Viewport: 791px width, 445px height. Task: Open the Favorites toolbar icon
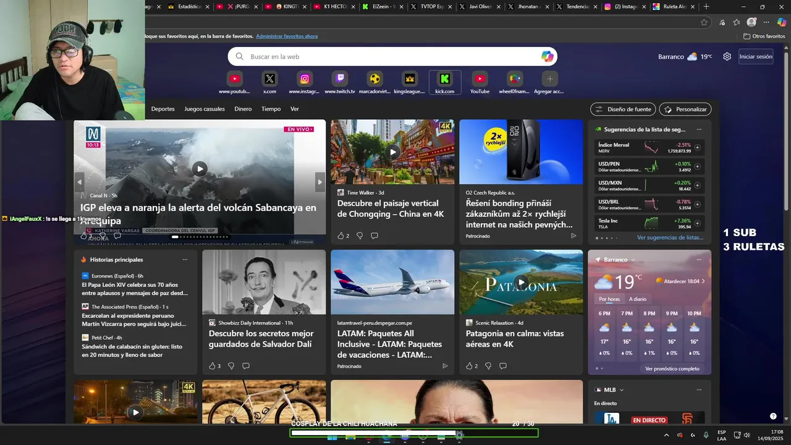(x=737, y=22)
